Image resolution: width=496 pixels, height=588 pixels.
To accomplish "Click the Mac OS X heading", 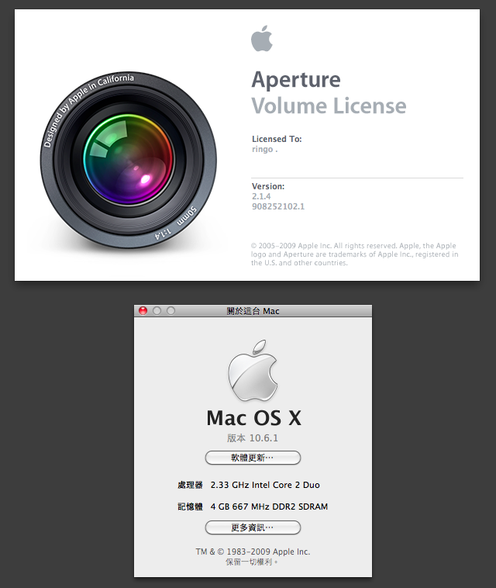I will [x=254, y=418].
